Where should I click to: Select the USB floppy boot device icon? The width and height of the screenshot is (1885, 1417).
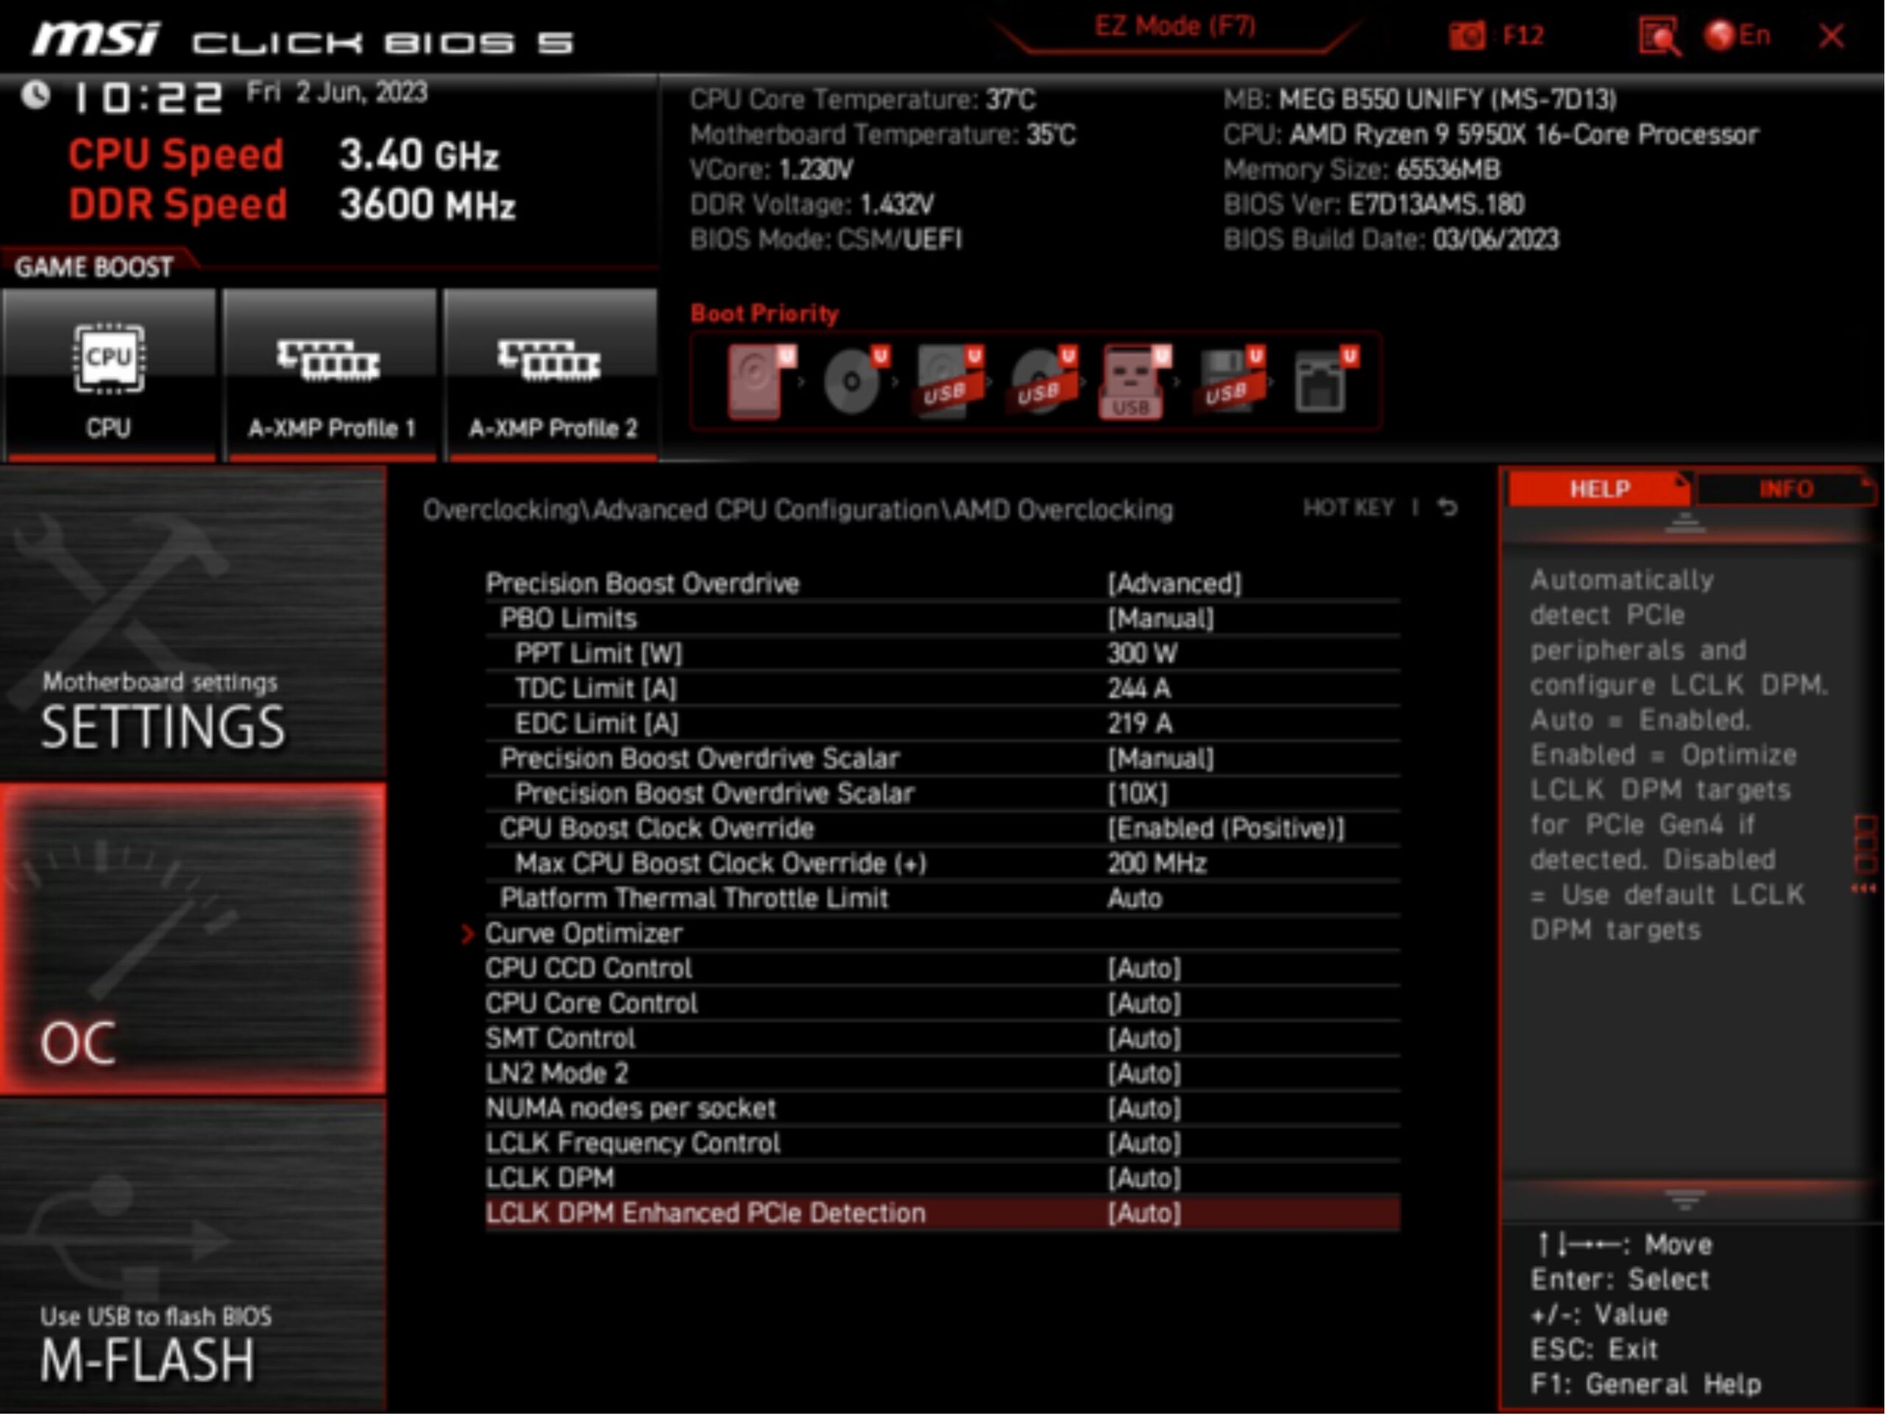click(1230, 381)
